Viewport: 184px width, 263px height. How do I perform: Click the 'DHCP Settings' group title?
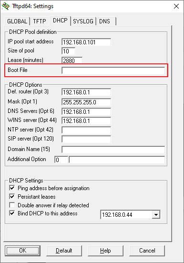tap(26, 181)
